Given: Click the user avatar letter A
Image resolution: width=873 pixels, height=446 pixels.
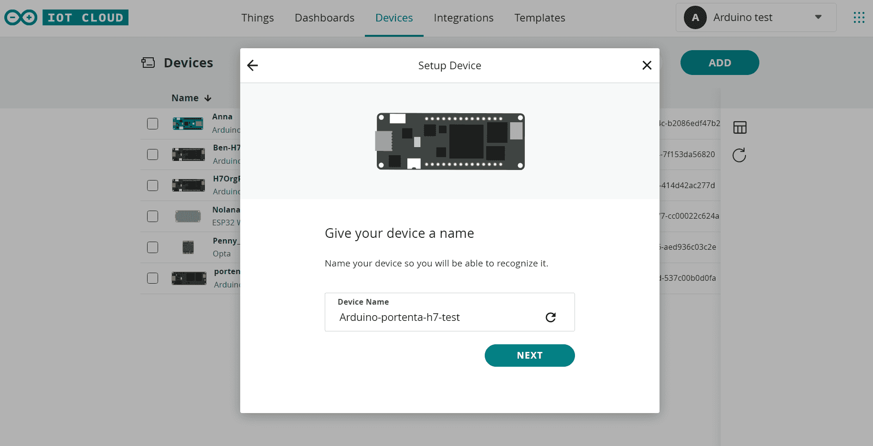Looking at the screenshot, I should [x=695, y=18].
